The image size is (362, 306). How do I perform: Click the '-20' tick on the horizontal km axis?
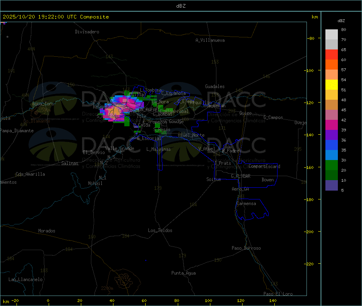tap(15, 300)
